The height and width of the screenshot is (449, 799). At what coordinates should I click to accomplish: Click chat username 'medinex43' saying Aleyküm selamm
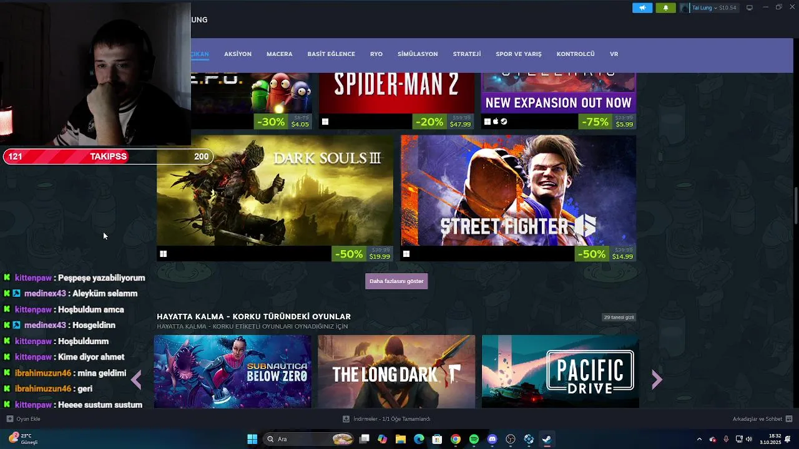tap(45, 294)
